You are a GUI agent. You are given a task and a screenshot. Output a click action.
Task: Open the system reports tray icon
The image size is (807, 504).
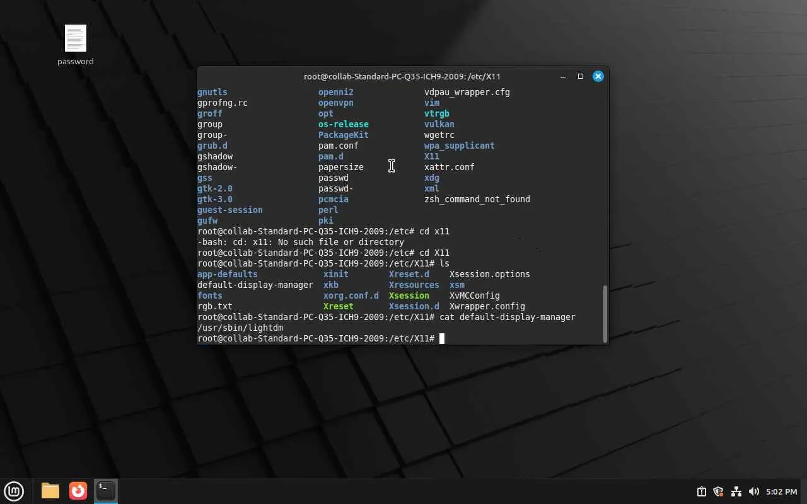tap(701, 491)
